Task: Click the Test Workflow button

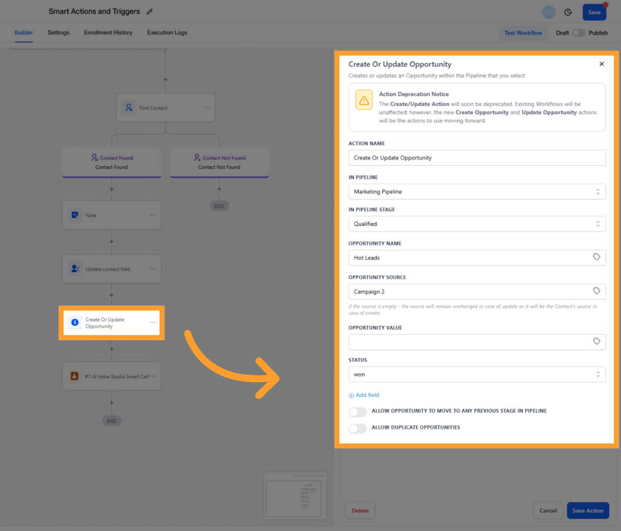Action: click(523, 33)
